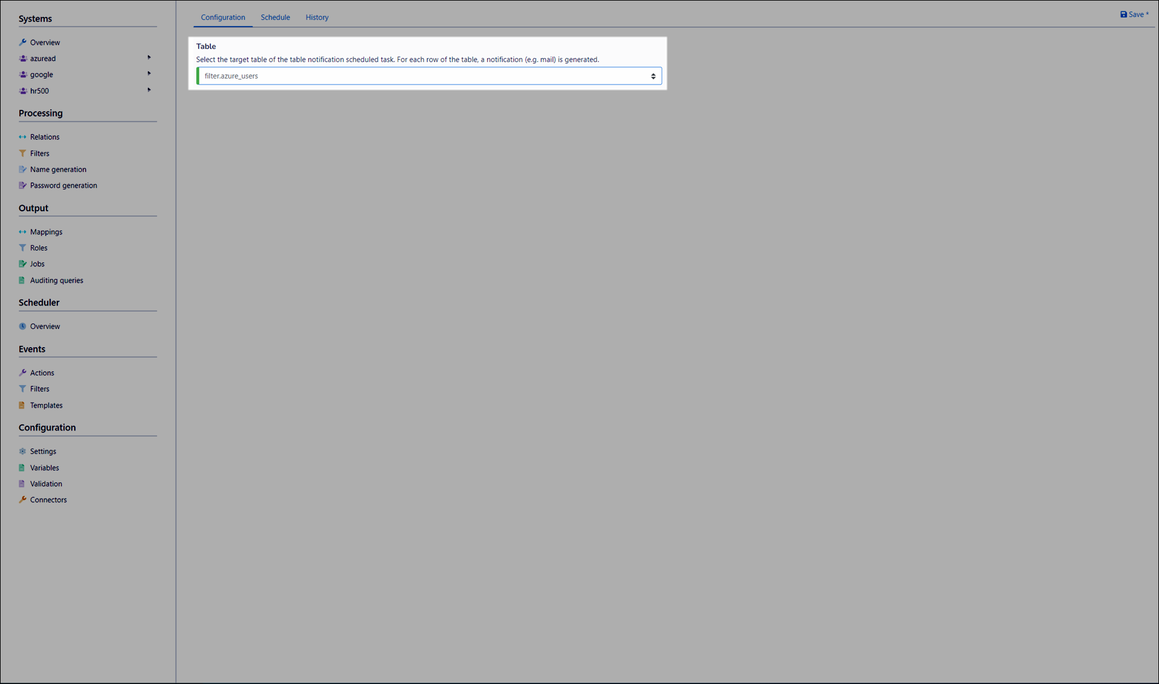Click the Actions wrench icon under Events
The image size is (1159, 684).
point(23,372)
